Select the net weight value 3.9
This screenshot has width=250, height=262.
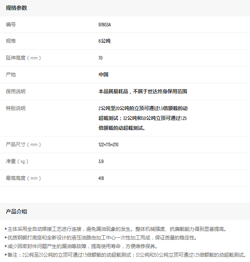[101, 161]
